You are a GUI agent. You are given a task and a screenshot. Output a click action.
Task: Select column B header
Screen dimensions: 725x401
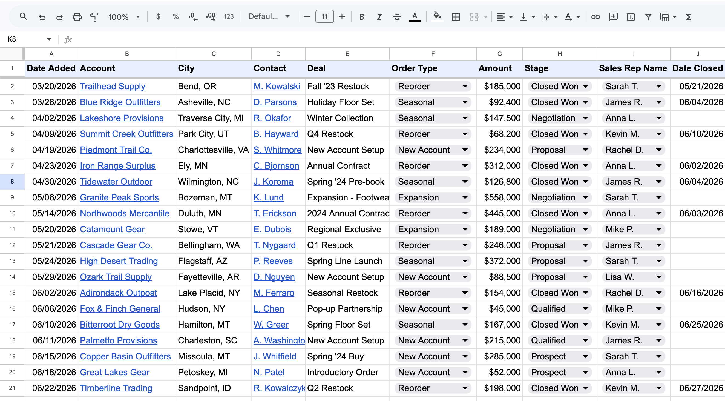point(127,54)
